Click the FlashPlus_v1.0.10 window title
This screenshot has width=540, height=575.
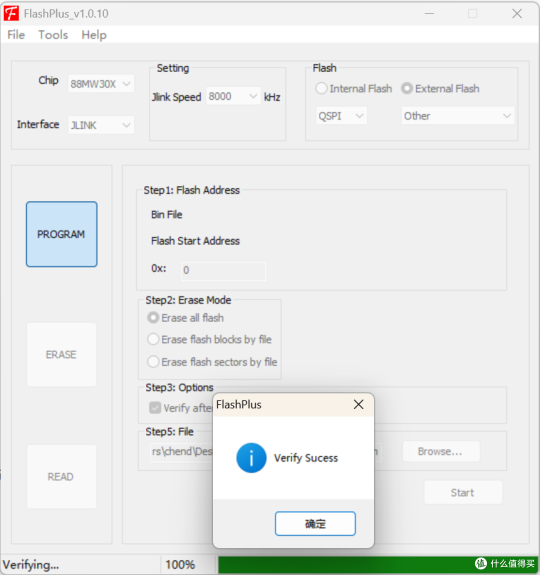point(66,13)
